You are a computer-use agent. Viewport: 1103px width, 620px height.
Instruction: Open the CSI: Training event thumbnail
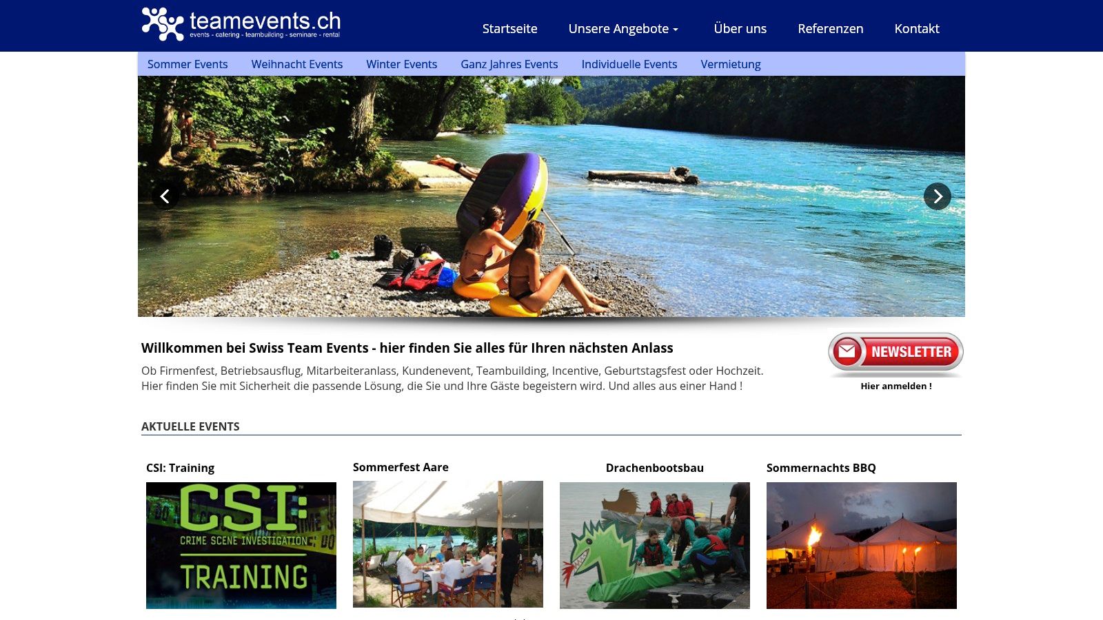[x=241, y=546]
